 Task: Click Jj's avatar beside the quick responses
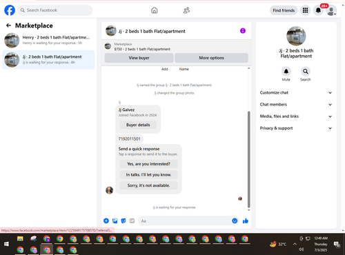[x=109, y=190]
